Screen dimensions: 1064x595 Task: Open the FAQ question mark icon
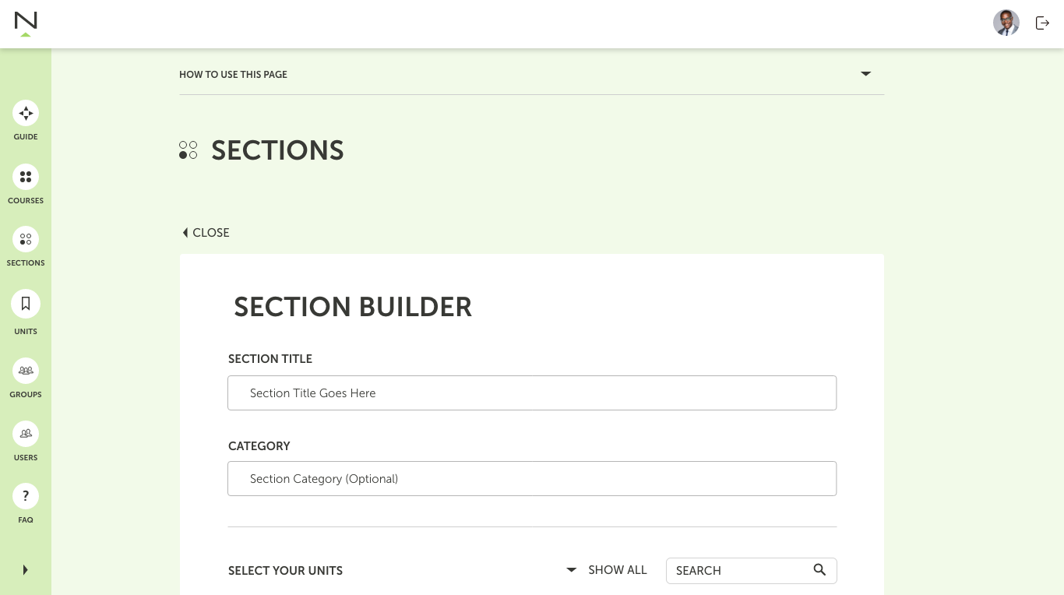click(26, 496)
